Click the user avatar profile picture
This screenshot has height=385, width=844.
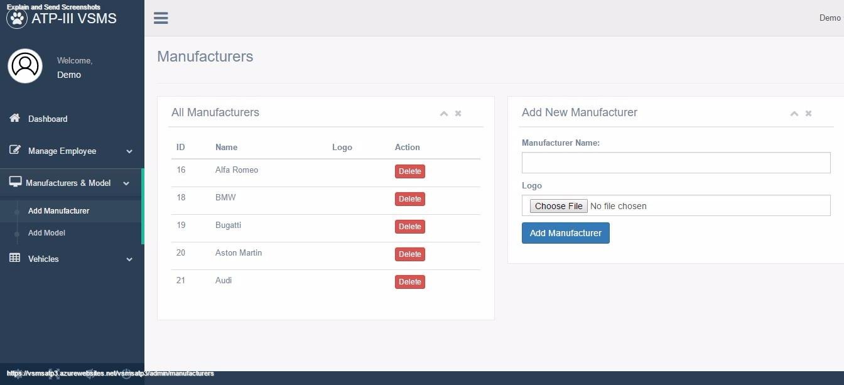tap(25, 66)
